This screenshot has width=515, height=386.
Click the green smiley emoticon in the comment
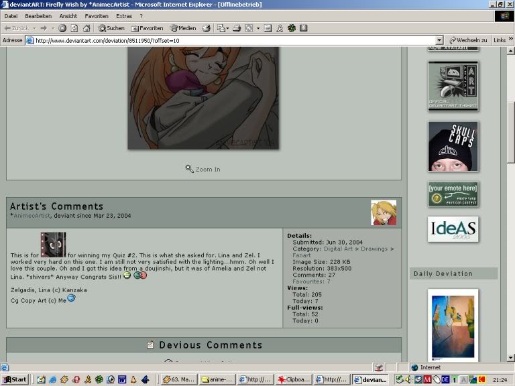127,275
